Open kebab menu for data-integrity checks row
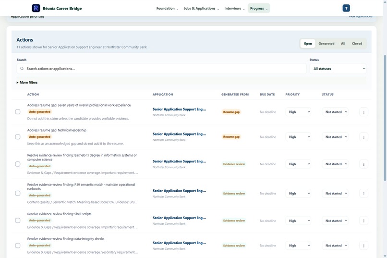 363,246
